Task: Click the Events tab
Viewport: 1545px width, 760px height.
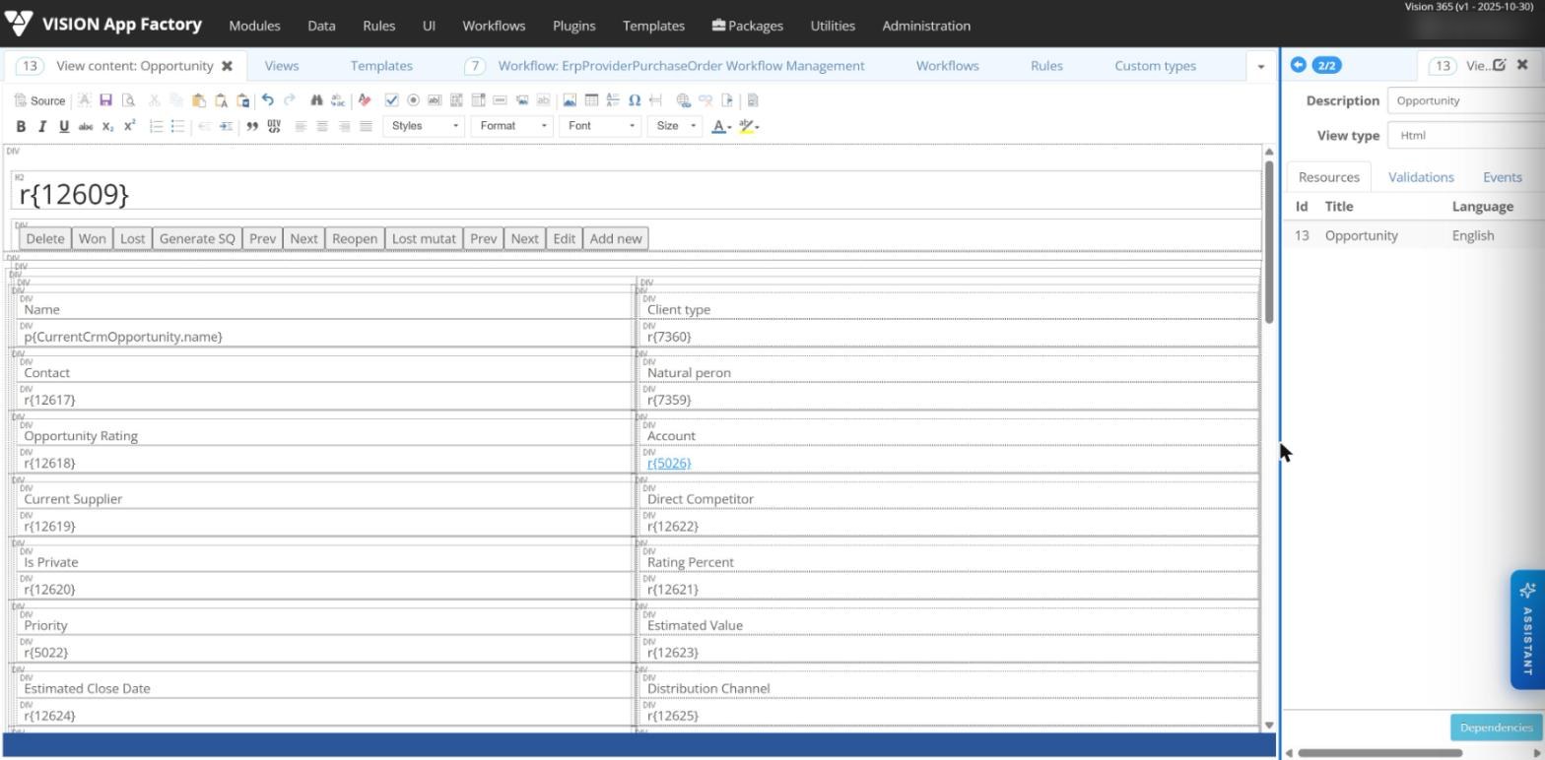Action: coord(1502,177)
